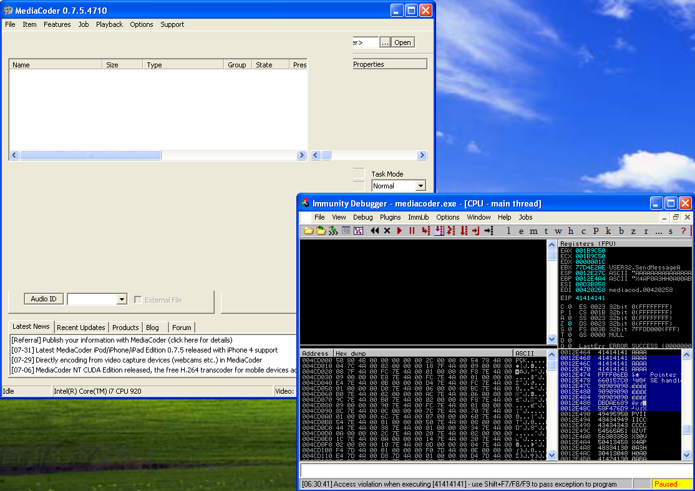Open the Job menu in MediaCoder

pyautogui.click(x=84, y=24)
